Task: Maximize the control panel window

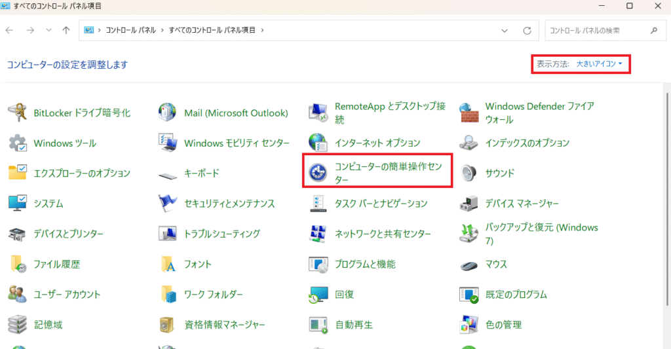Action: (x=630, y=6)
